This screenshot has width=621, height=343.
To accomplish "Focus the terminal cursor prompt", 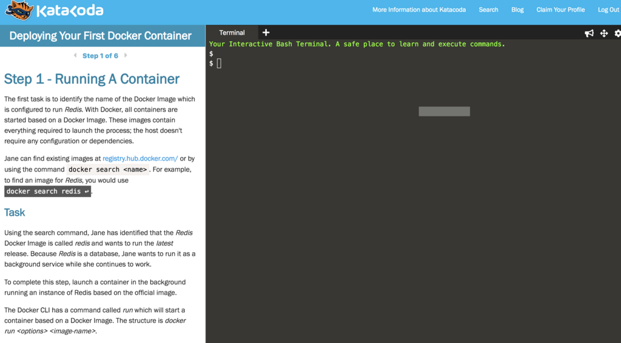I will point(219,63).
